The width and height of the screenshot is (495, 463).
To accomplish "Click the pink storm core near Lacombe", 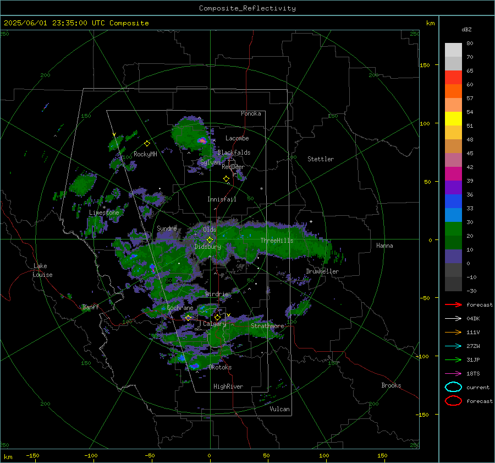I will click(202, 140).
